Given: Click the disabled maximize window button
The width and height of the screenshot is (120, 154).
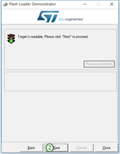Looking at the screenshot, I should [98, 4].
